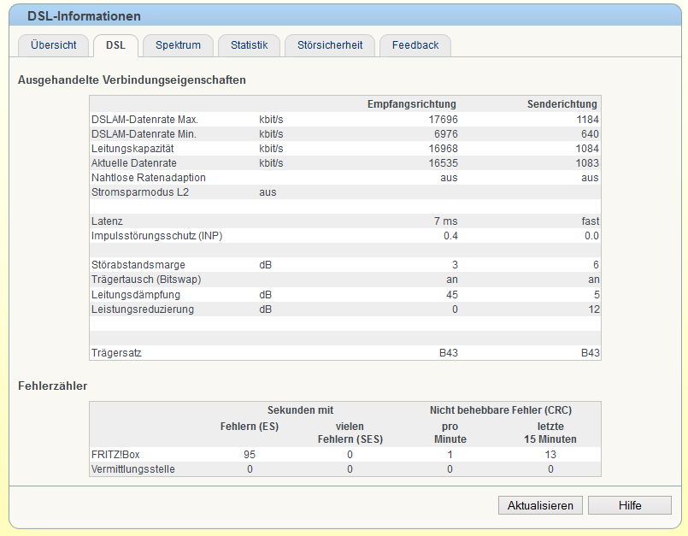Viewport: 688px width, 536px height.
Task: Click the FRITZ!Box row label
Action: coord(115,454)
